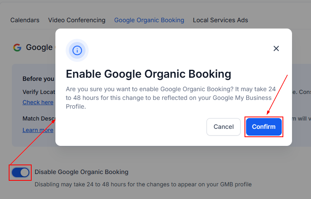Click the Enable Google Organic Booking dialog title
Image resolution: width=311 pixels, height=199 pixels.
tap(148, 74)
